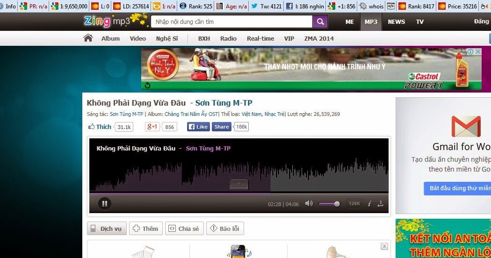Click the home icon in navigation bar

tap(88, 38)
